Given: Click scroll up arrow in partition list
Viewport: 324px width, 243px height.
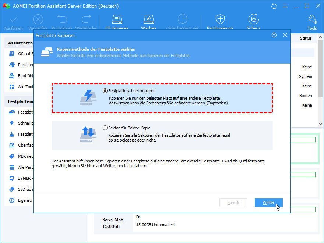Looking at the screenshot, I should tap(320, 37).
